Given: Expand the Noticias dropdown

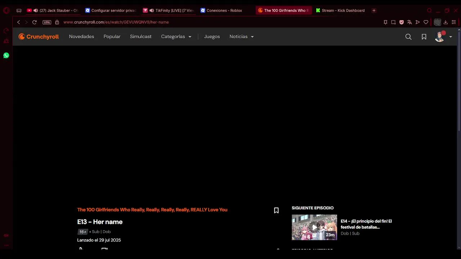Looking at the screenshot, I should (242, 37).
